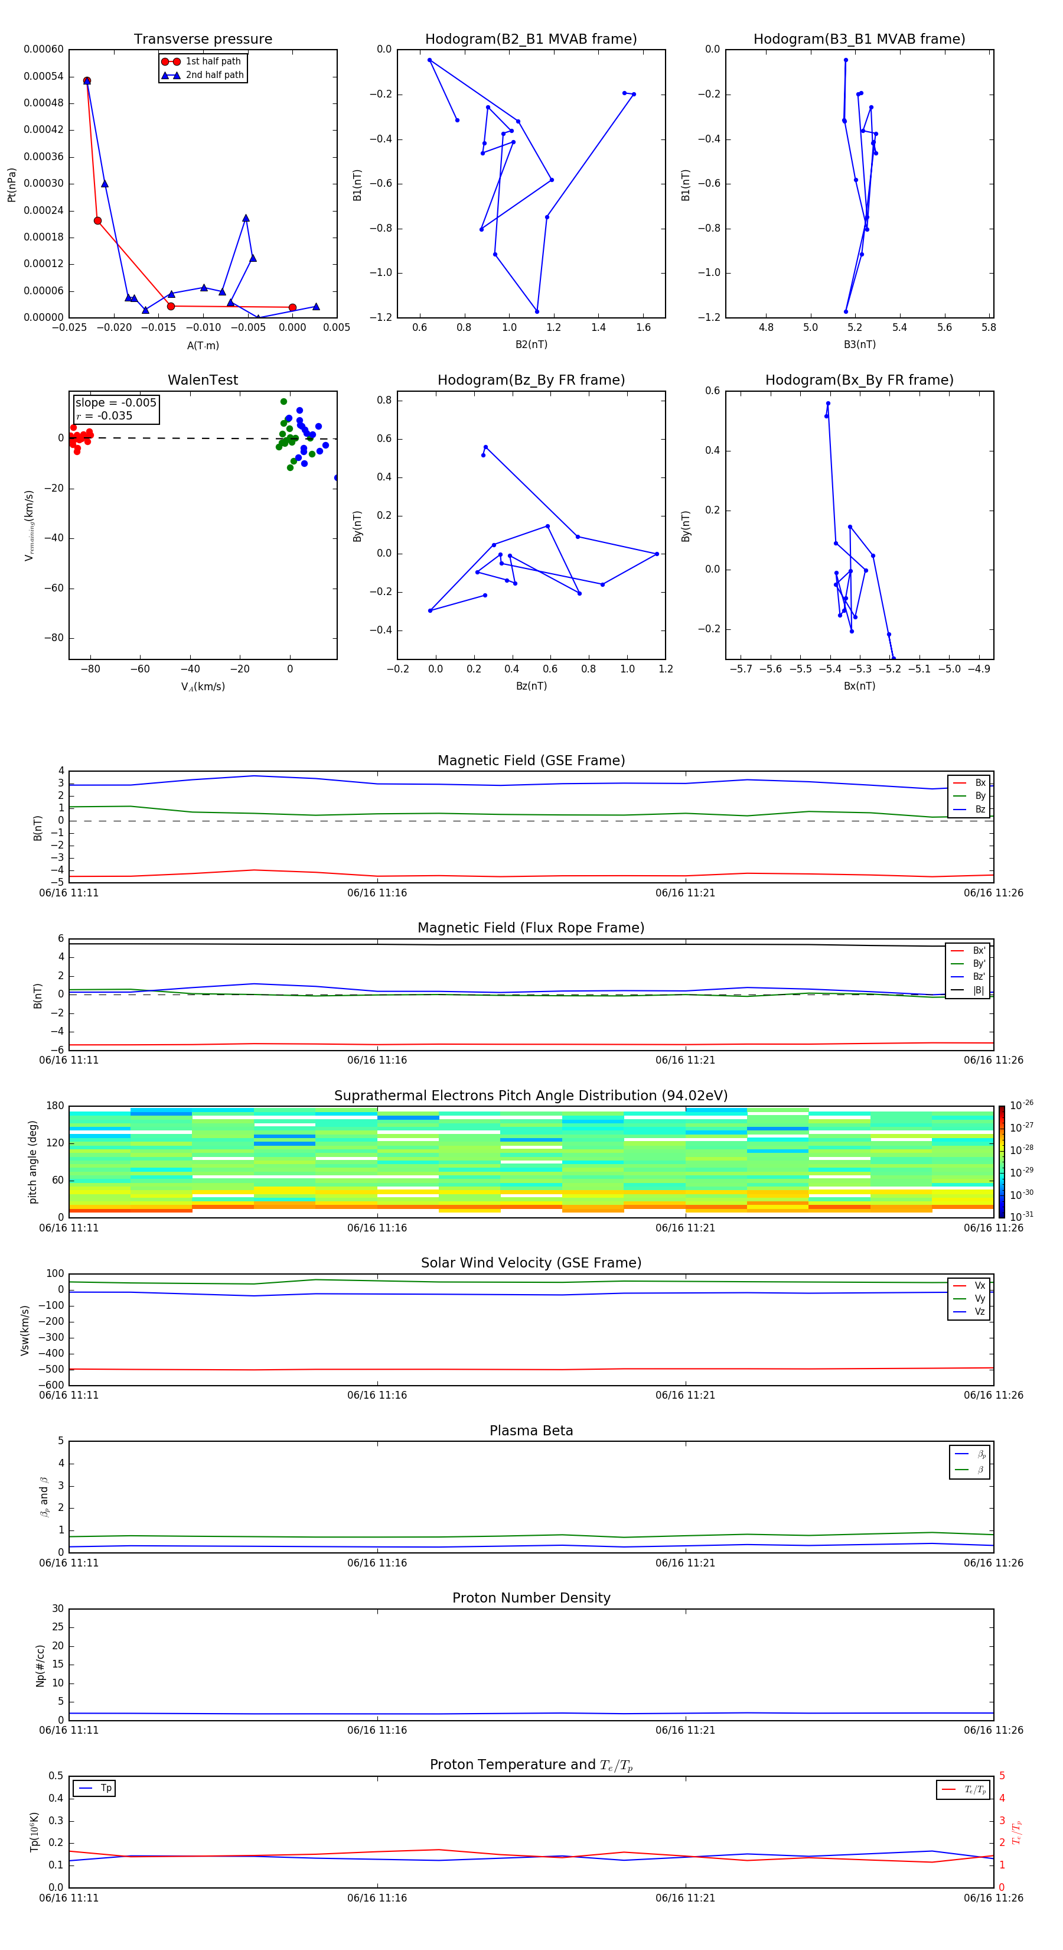Click the red point cluster in WalenTest plot
The image size is (1063, 1950).
click(x=80, y=438)
